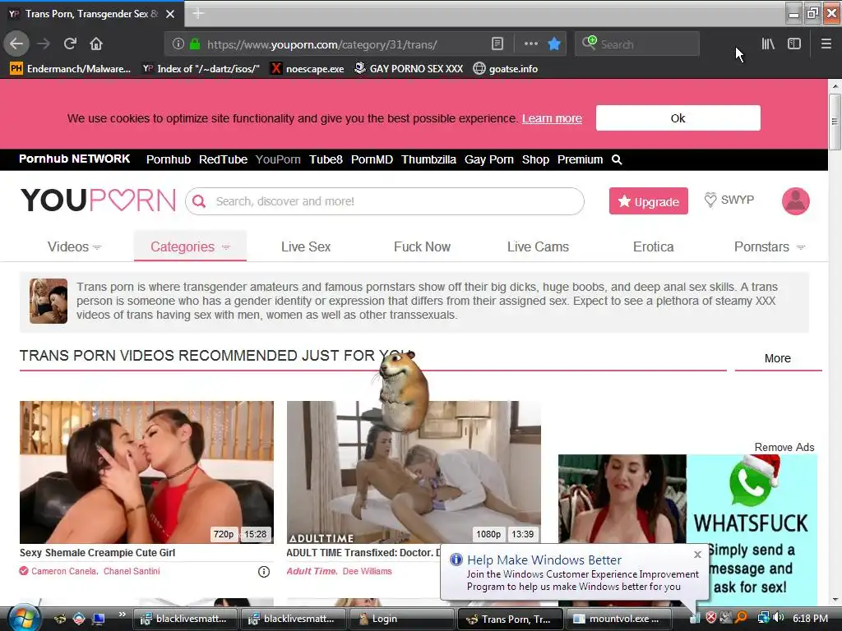Open the Live Cams tab

click(x=538, y=246)
